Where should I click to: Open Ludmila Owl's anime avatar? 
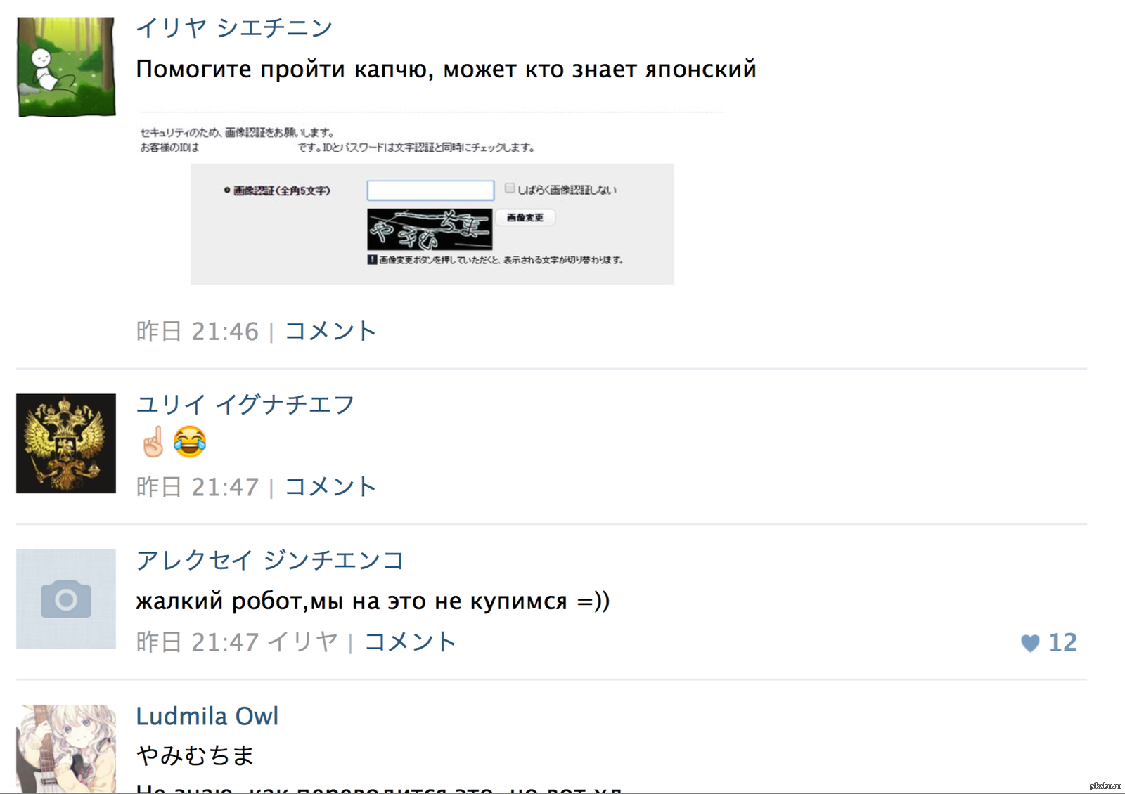coord(66,749)
